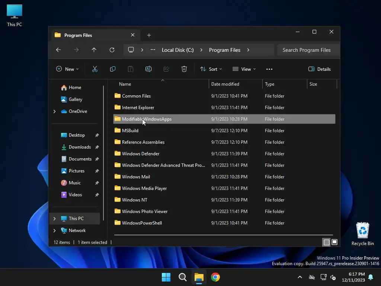Go back with the left arrow
The height and width of the screenshot is (286, 381).
click(58, 50)
